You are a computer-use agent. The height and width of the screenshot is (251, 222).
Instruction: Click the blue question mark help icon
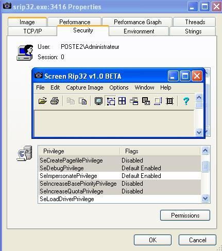186,101
